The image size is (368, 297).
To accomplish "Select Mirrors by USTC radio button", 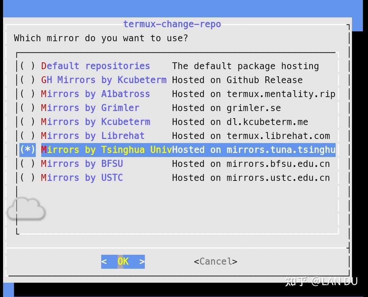I will (x=28, y=177).
